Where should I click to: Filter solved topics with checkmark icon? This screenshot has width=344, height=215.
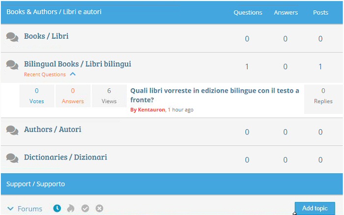(85, 209)
